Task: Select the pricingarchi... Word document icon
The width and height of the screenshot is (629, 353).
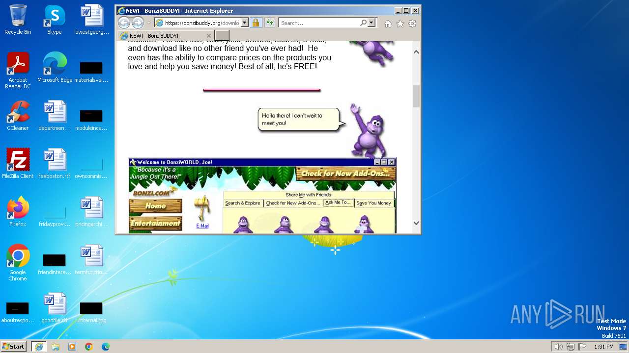Action: coord(91,212)
